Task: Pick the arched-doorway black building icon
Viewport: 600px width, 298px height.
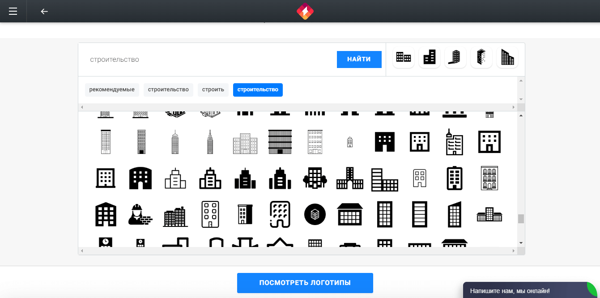Action: pos(140,178)
